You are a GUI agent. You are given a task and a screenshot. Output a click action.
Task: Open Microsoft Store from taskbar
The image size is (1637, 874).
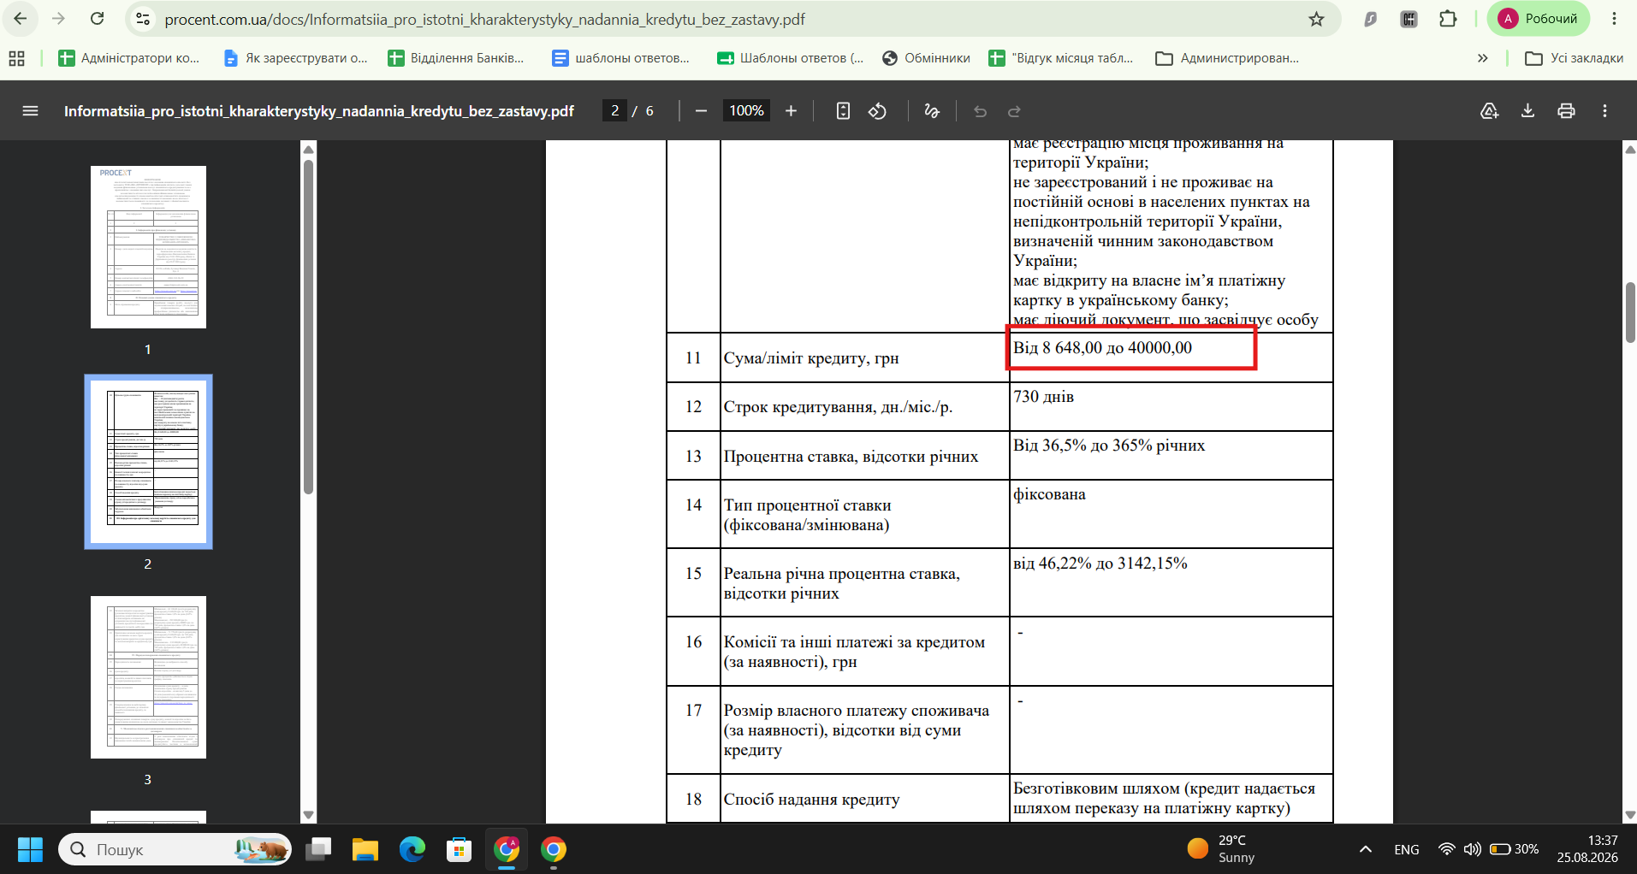coord(460,849)
